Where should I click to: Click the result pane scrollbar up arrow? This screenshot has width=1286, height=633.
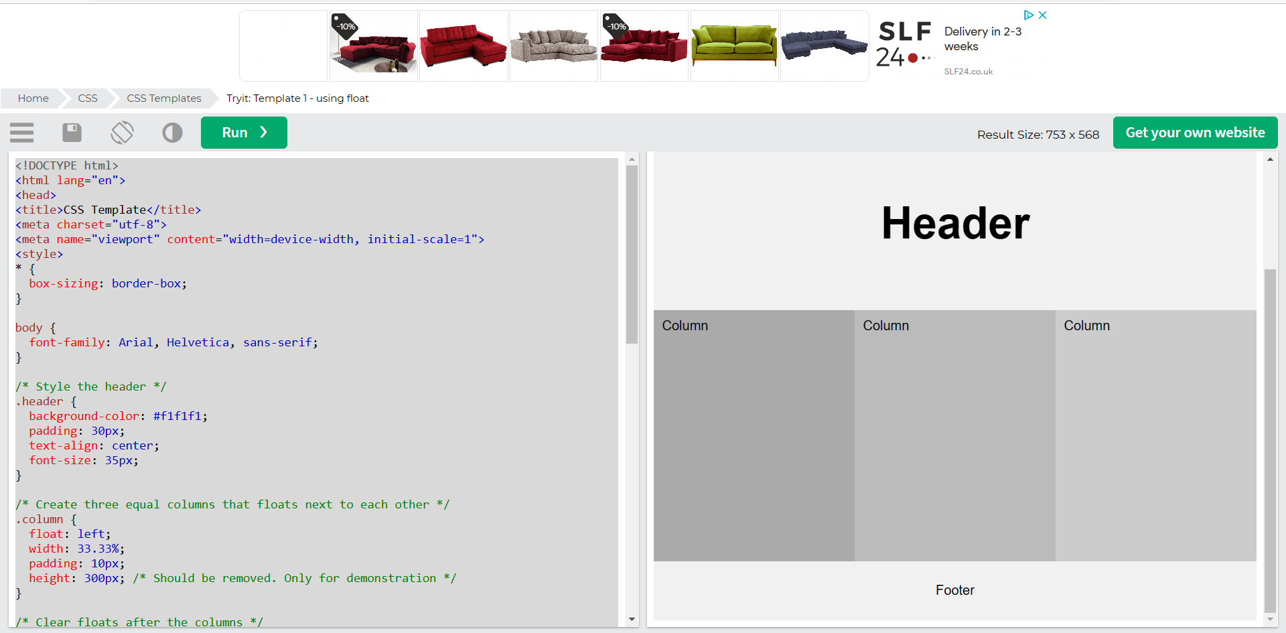point(1270,159)
